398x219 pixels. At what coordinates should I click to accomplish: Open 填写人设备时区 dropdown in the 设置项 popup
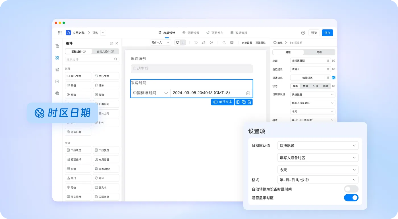click(318, 158)
